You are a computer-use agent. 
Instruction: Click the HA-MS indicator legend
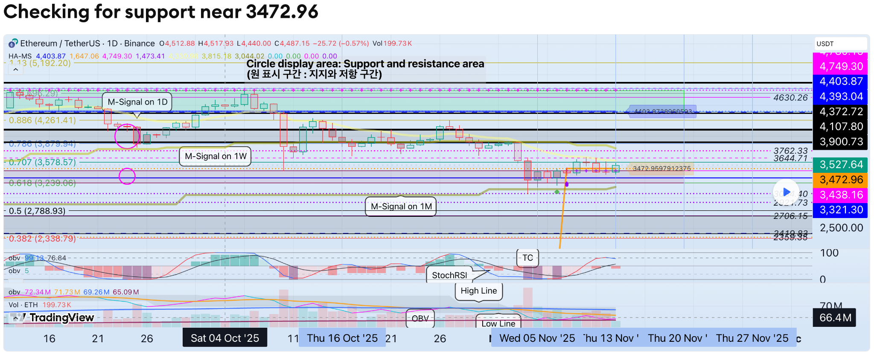[x=20, y=56]
